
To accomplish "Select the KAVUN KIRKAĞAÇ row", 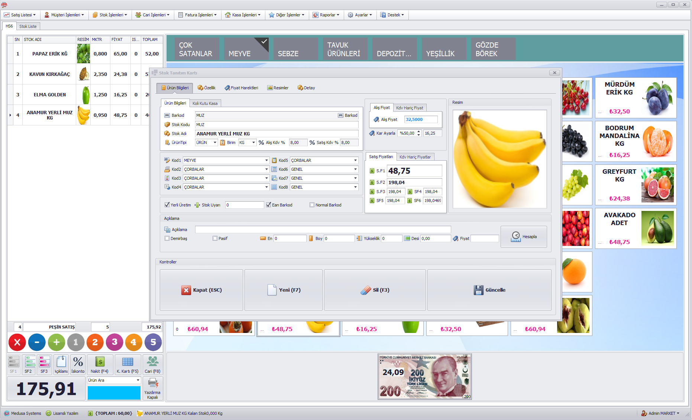I will pyautogui.click(x=78, y=74).
